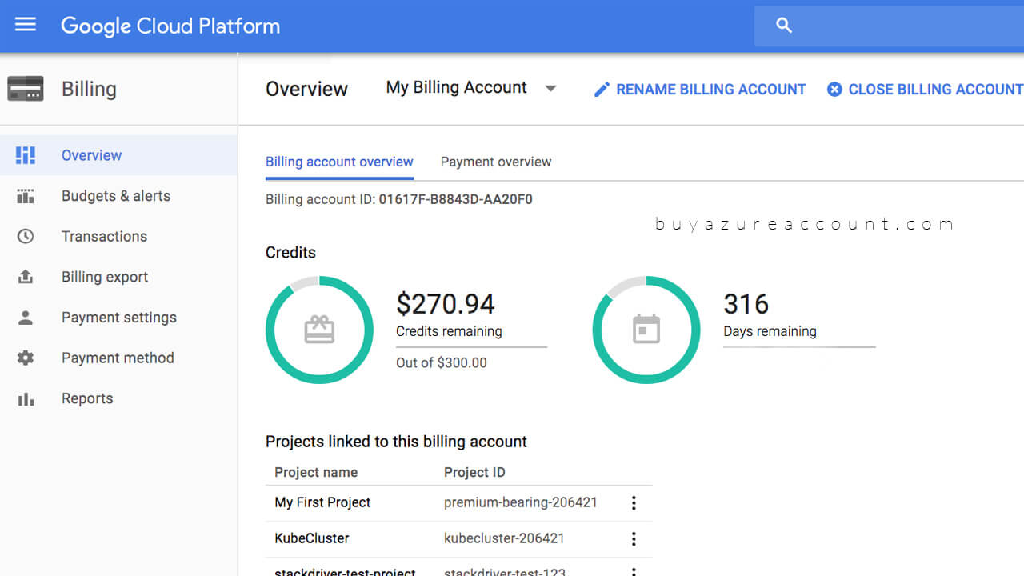Click Projects linked to this billing account heading
This screenshot has height=576, width=1024.
point(396,442)
